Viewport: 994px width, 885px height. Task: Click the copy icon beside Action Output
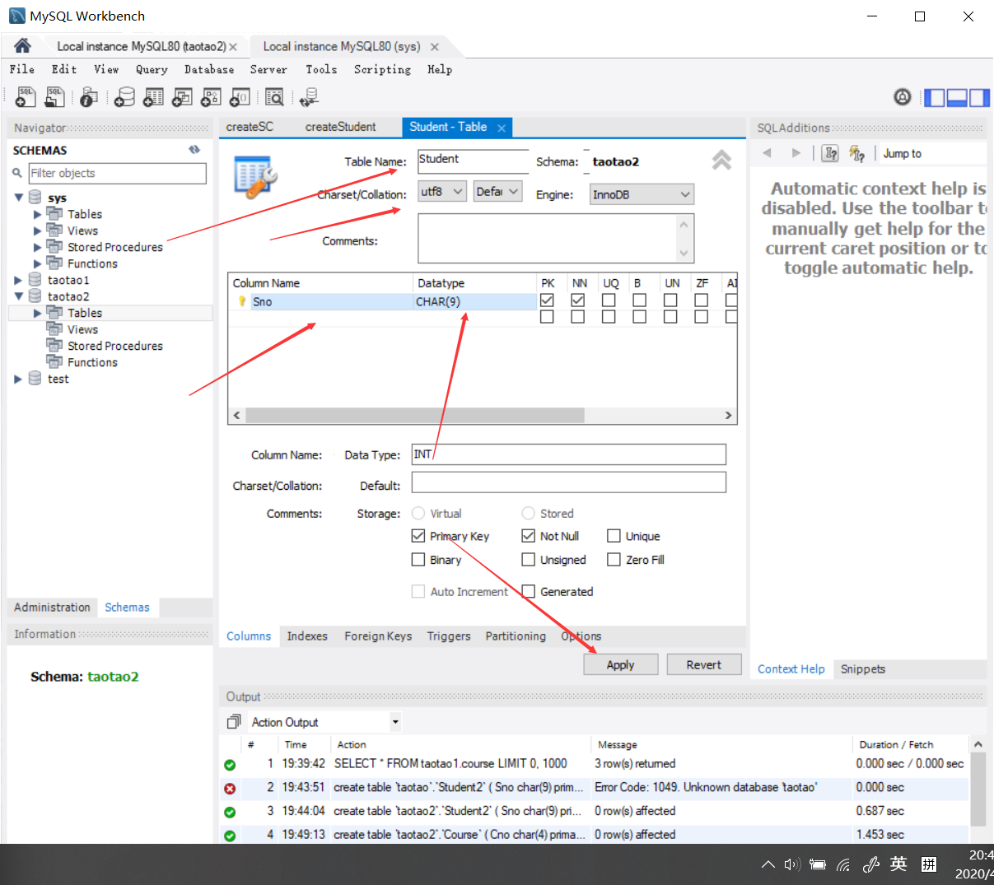coord(234,722)
